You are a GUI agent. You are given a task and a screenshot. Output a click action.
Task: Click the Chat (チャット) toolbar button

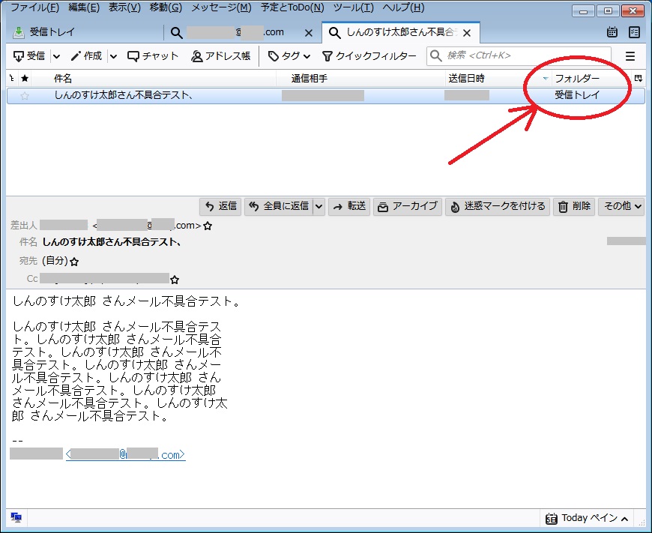coord(153,56)
